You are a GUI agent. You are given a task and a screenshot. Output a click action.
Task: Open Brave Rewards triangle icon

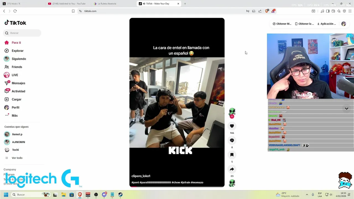[273, 11]
